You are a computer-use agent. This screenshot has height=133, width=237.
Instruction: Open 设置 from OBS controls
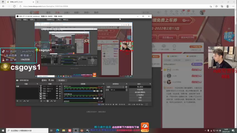tap(140, 98)
